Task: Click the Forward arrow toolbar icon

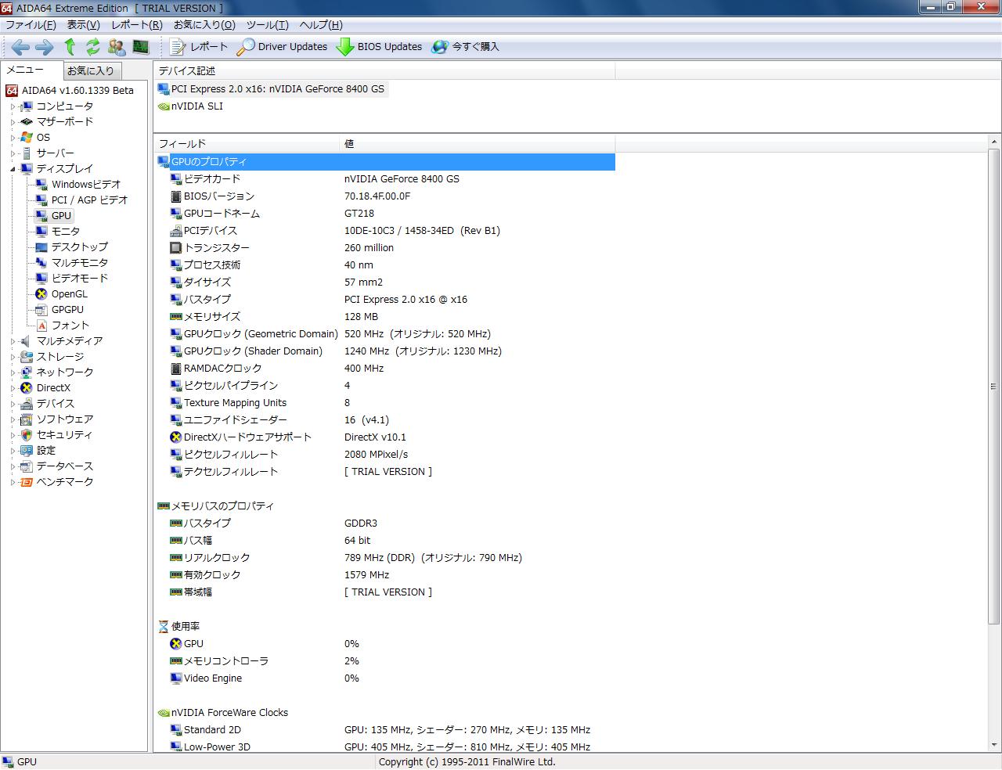Action: (45, 47)
